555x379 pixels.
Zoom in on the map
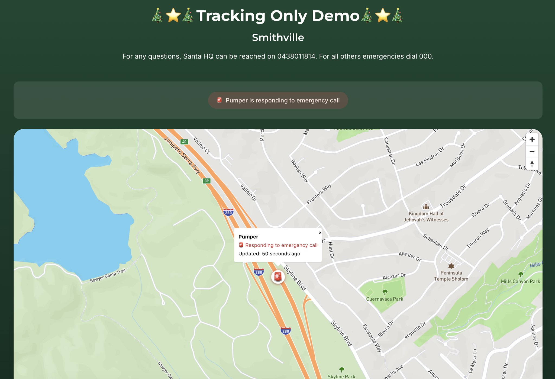[x=532, y=139]
